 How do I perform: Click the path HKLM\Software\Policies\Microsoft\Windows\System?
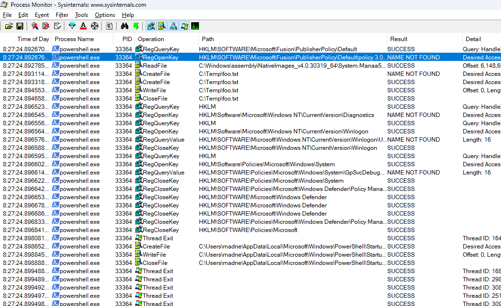tap(267, 164)
